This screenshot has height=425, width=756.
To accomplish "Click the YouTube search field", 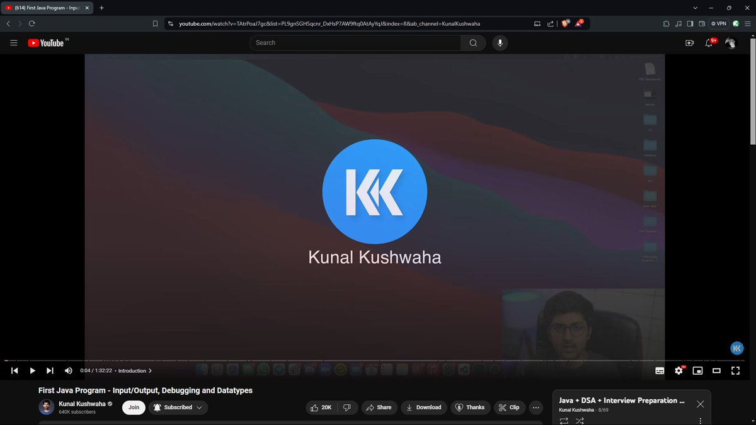I will pyautogui.click(x=355, y=43).
